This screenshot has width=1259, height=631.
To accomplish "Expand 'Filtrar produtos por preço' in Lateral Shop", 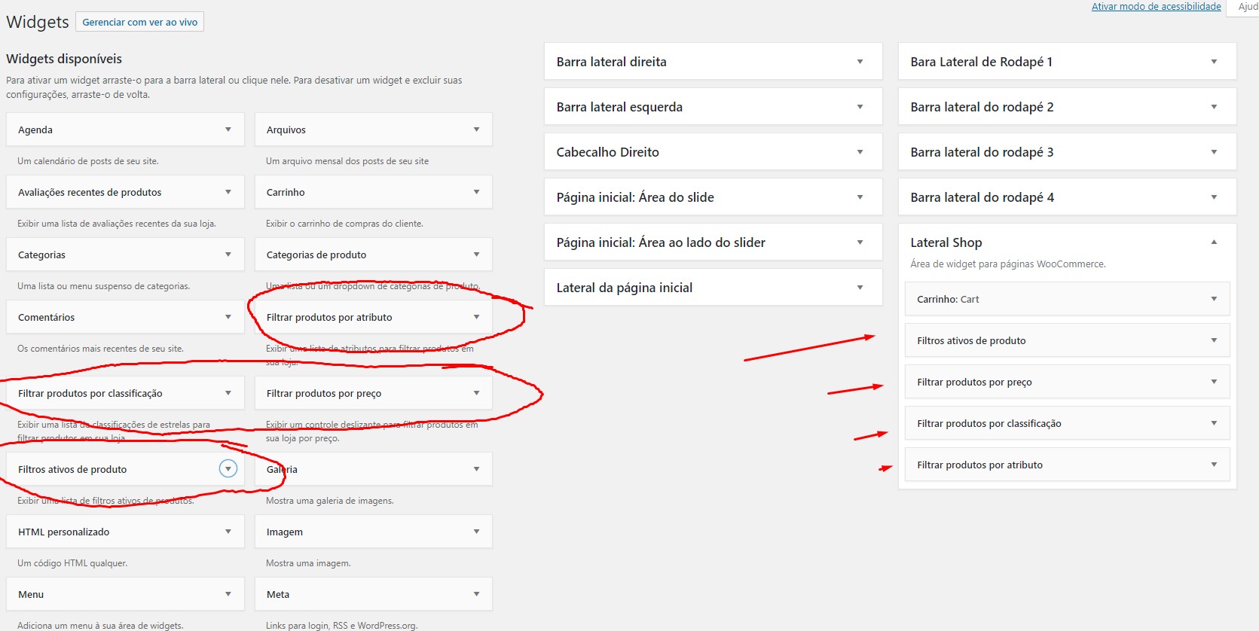I will point(1214,382).
